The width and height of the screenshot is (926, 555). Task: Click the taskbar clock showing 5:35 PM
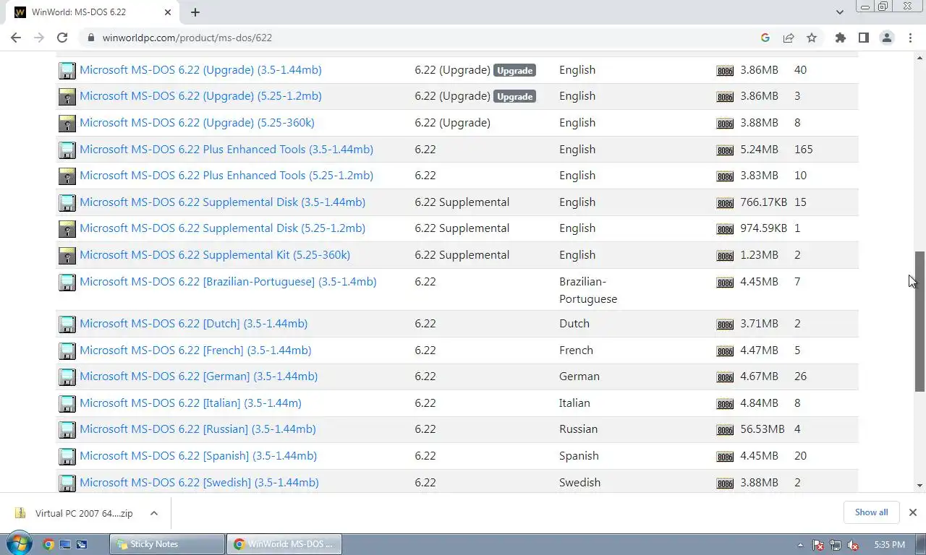[x=889, y=544]
